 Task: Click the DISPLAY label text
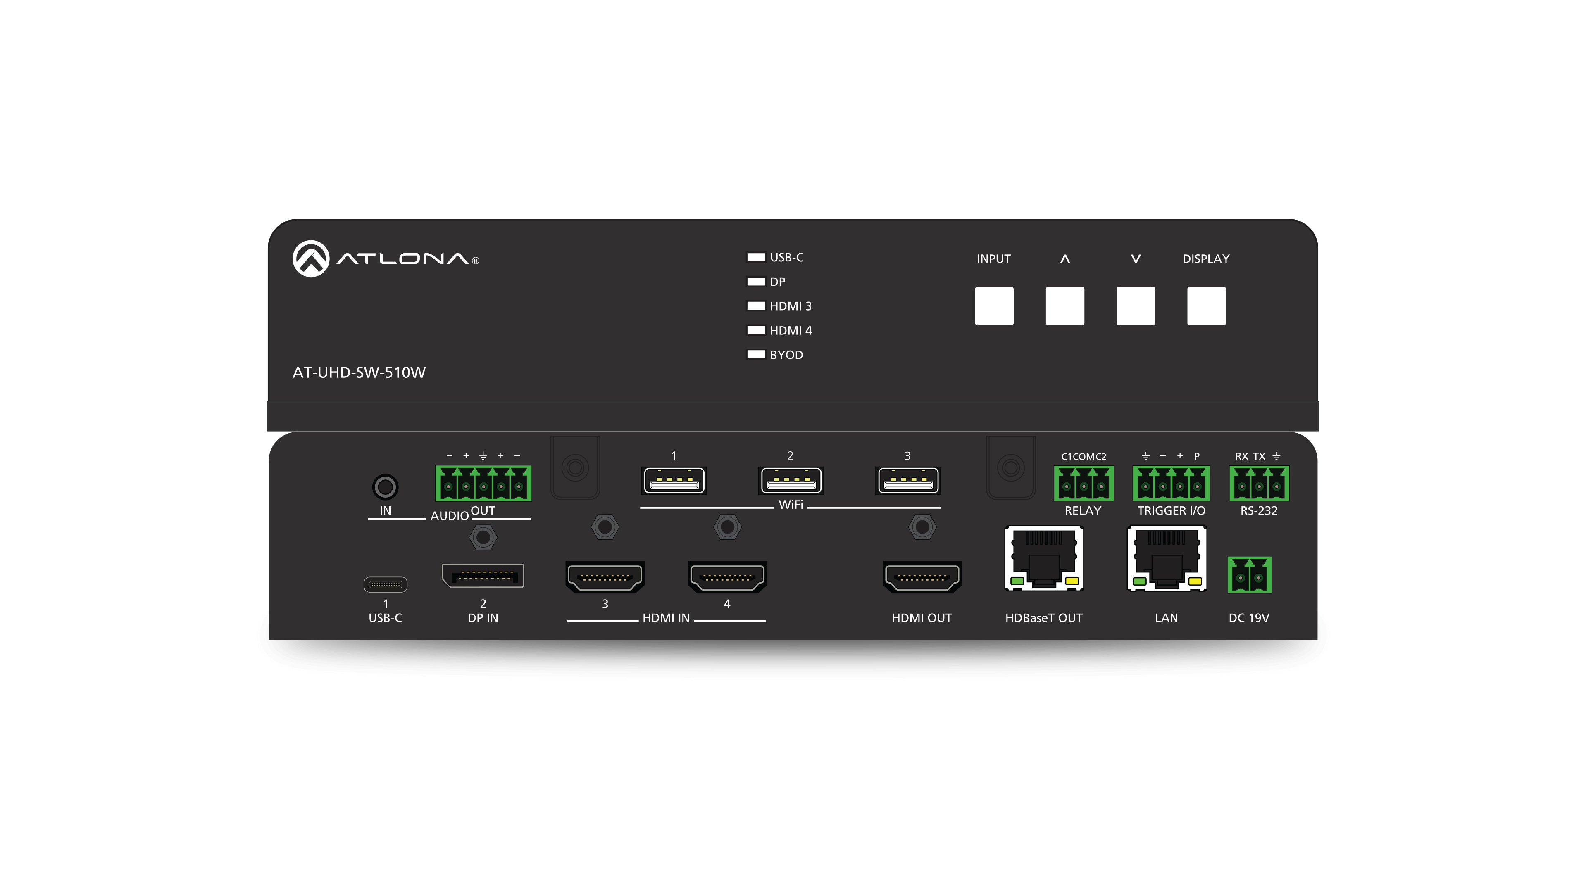click(1206, 259)
